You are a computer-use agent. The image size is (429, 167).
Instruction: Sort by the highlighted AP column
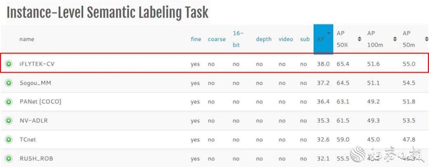pos(323,39)
